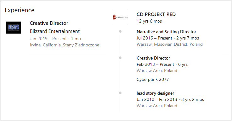The image size is (232, 121).
Task: Click the 12 yrs 6 mos total duration
Action: [x=149, y=21]
